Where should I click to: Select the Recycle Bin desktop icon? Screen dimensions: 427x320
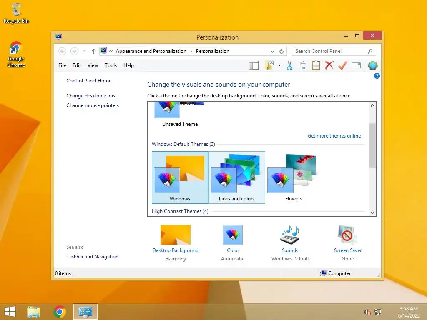click(16, 13)
